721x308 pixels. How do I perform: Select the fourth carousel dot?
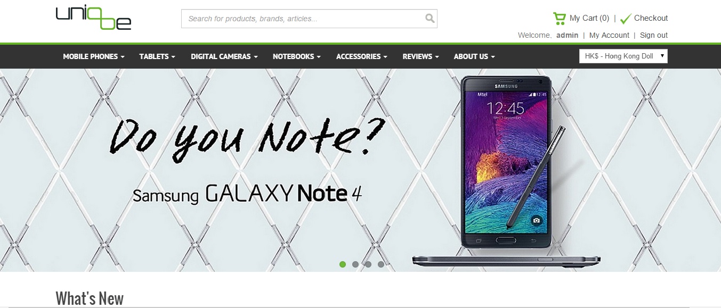tap(381, 264)
